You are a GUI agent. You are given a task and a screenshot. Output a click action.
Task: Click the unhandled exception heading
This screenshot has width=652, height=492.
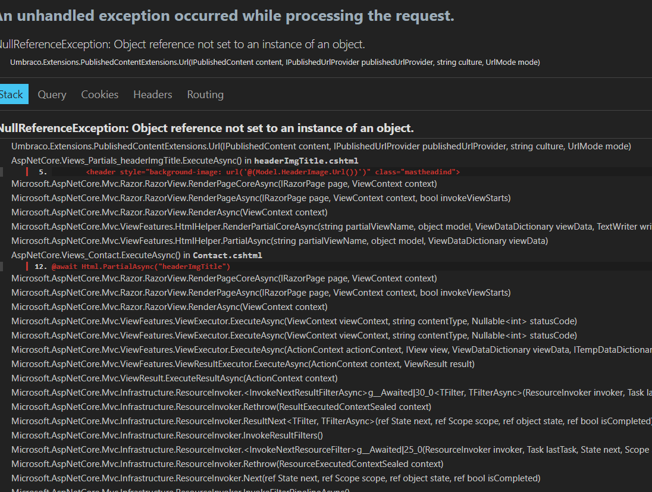(x=227, y=16)
